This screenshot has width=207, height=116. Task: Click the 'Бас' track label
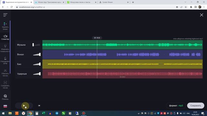tap(19, 64)
